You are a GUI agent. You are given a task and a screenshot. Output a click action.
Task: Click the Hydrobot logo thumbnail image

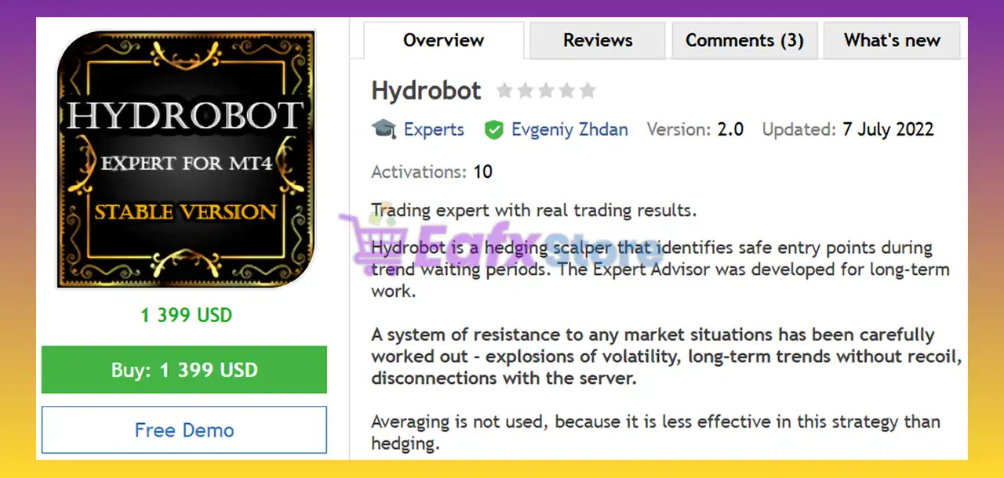pyautogui.click(x=185, y=160)
